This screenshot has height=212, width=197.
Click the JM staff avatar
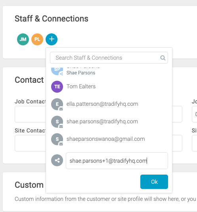[x=23, y=39]
